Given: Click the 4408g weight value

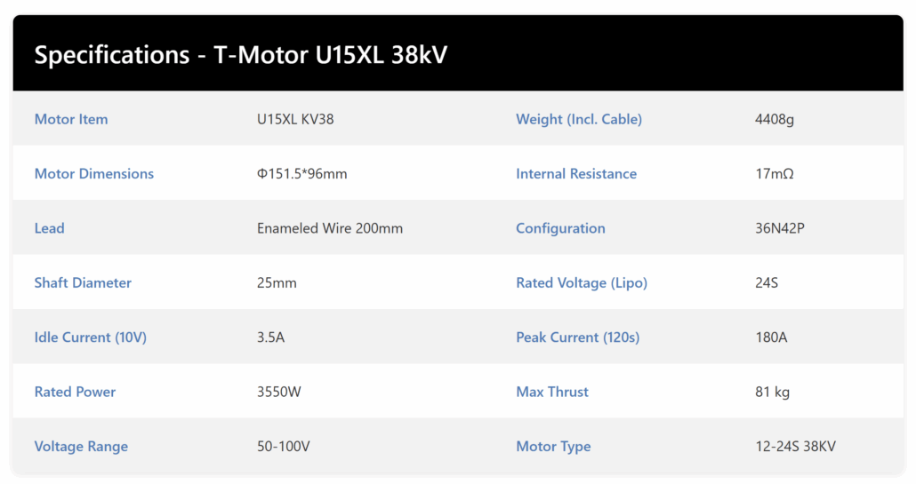Looking at the screenshot, I should pyautogui.click(x=774, y=119).
